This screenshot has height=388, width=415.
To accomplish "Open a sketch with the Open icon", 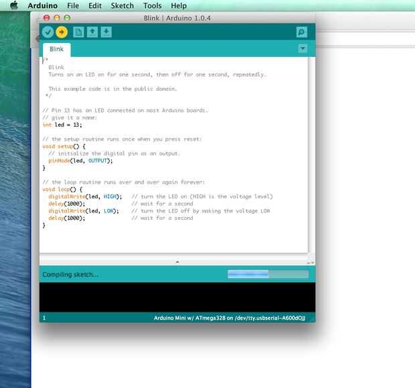I will [92, 32].
